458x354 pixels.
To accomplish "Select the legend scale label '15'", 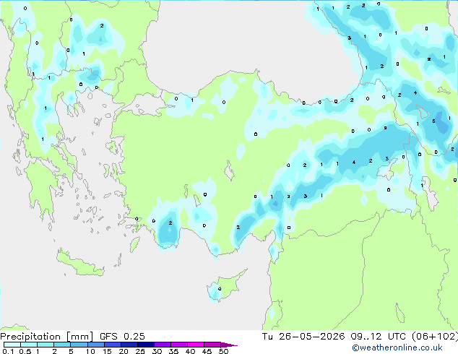I will click(x=107, y=351).
